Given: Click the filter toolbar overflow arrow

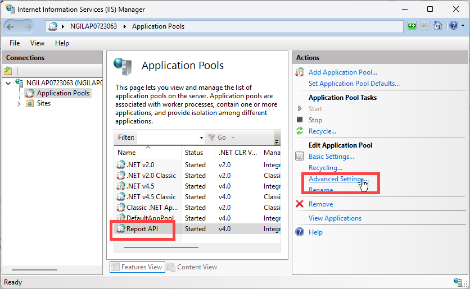Looking at the screenshot, I should coord(277,142).
